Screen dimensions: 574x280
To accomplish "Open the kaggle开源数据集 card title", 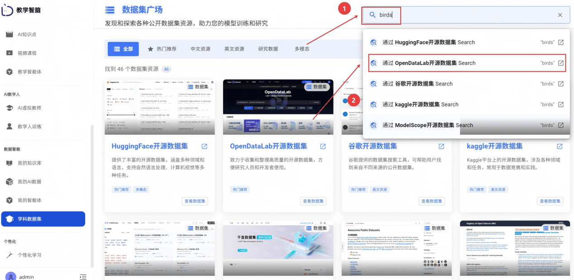I will pyautogui.click(x=494, y=147).
